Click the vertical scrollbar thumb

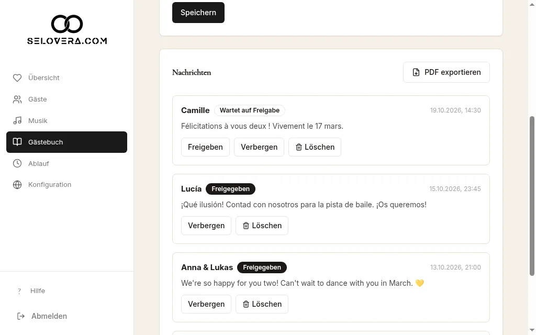(x=532, y=196)
